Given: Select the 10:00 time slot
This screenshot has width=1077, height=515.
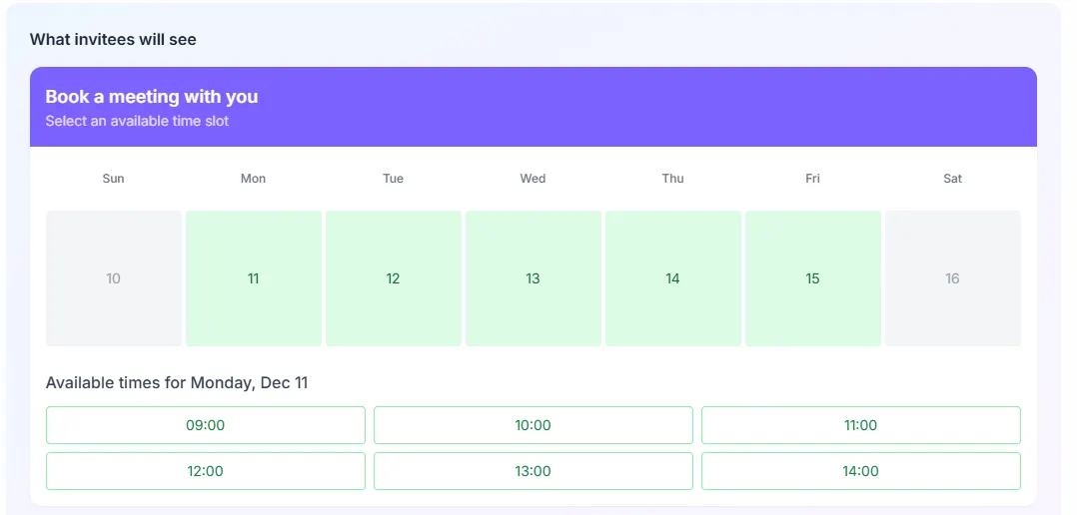Looking at the screenshot, I should [x=534, y=425].
